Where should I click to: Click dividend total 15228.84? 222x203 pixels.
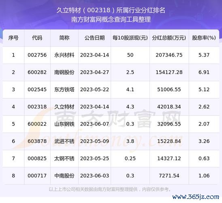pos(169,141)
